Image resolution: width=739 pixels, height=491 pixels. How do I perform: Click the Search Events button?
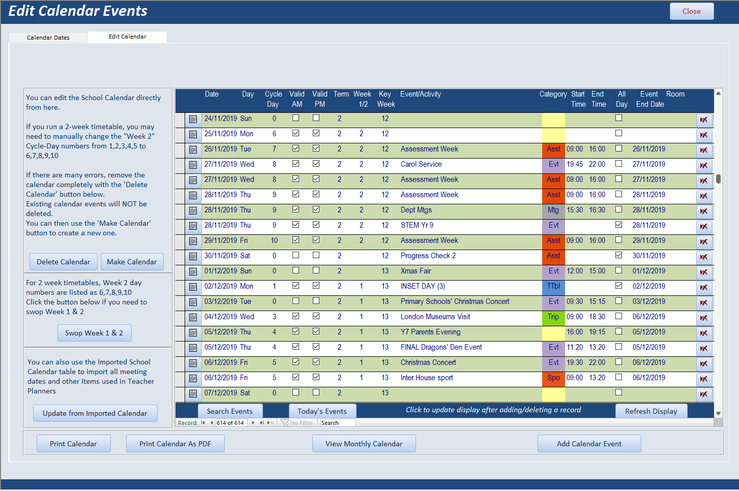[230, 411]
